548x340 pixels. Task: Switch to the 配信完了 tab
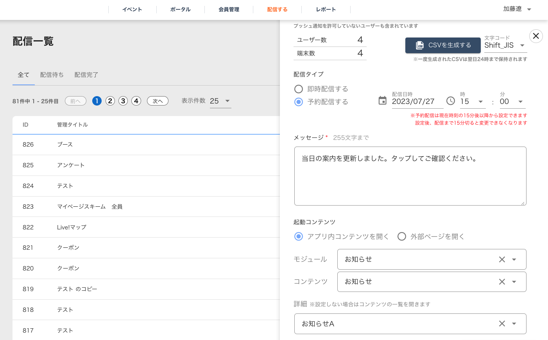(x=86, y=75)
